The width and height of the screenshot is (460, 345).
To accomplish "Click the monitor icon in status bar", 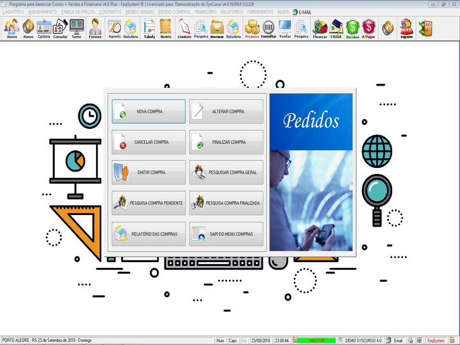I will 420,340.
